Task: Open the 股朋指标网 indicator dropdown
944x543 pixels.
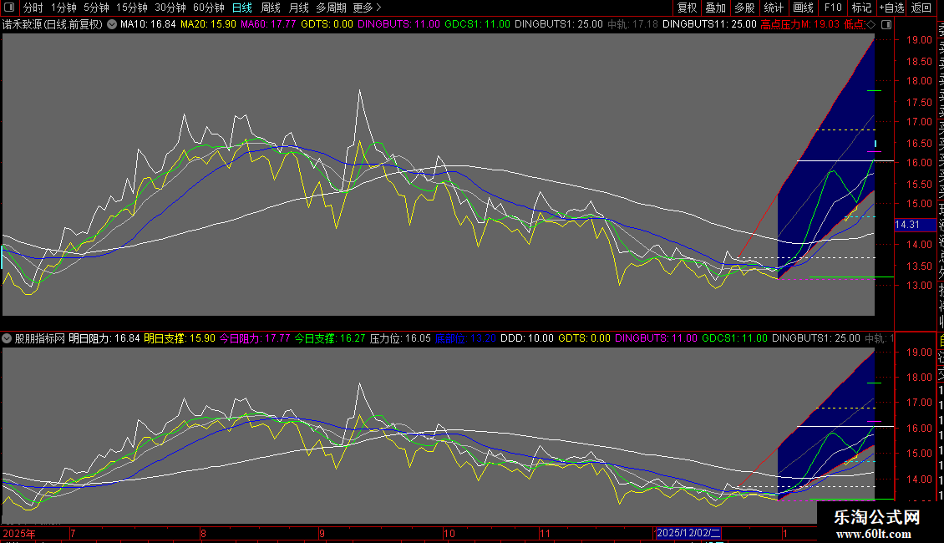Action: (x=7, y=338)
